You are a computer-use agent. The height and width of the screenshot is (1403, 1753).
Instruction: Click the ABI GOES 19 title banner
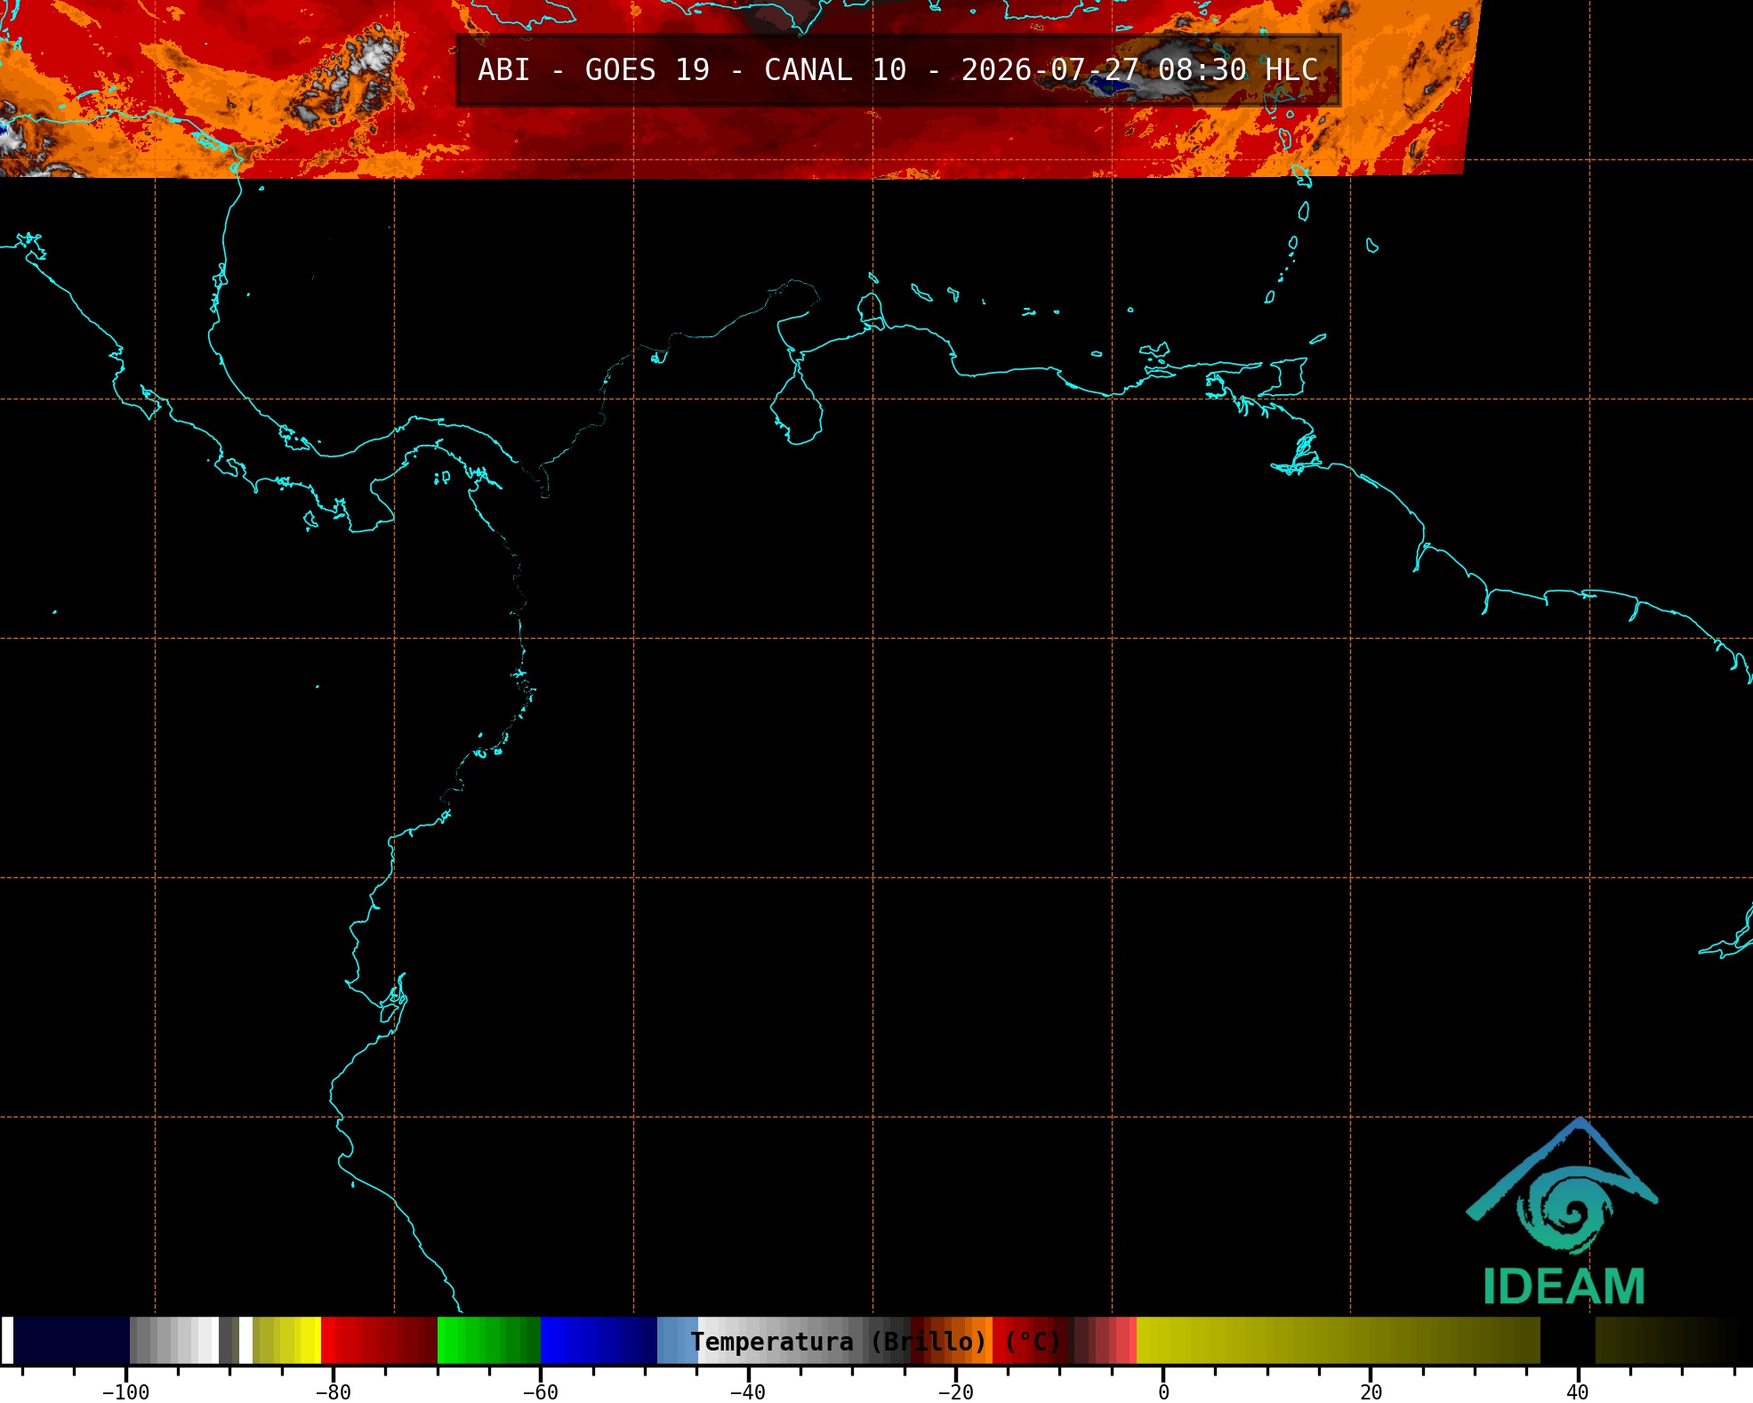pyautogui.click(x=897, y=70)
